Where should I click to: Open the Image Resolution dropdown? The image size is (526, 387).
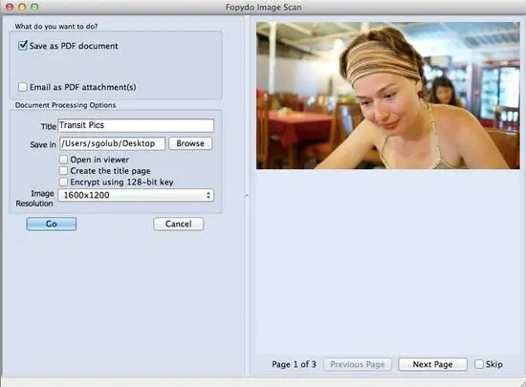point(136,195)
